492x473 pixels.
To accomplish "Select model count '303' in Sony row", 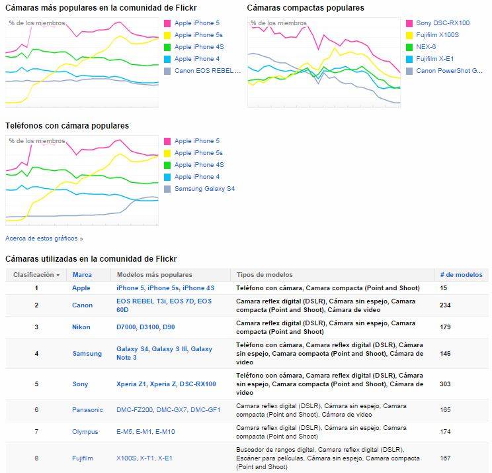I will coord(445,384).
